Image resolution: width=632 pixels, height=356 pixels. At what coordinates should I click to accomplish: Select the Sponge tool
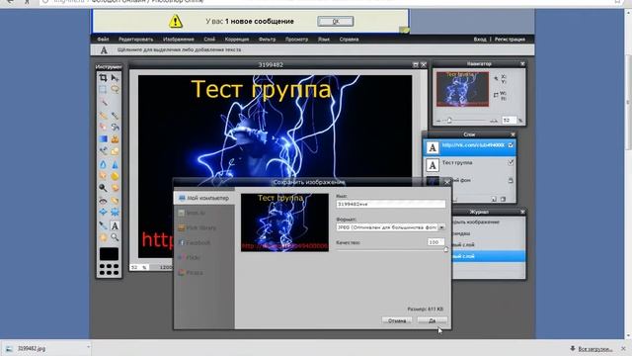tap(115, 176)
